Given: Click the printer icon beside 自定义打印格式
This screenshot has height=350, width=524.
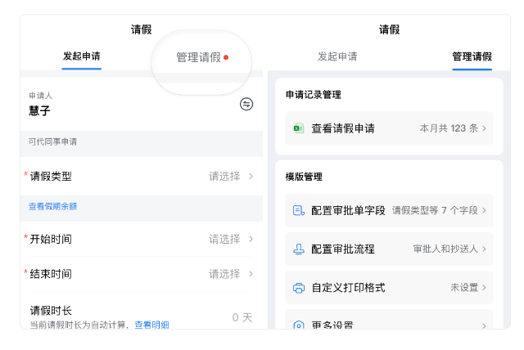Looking at the screenshot, I should [x=298, y=288].
